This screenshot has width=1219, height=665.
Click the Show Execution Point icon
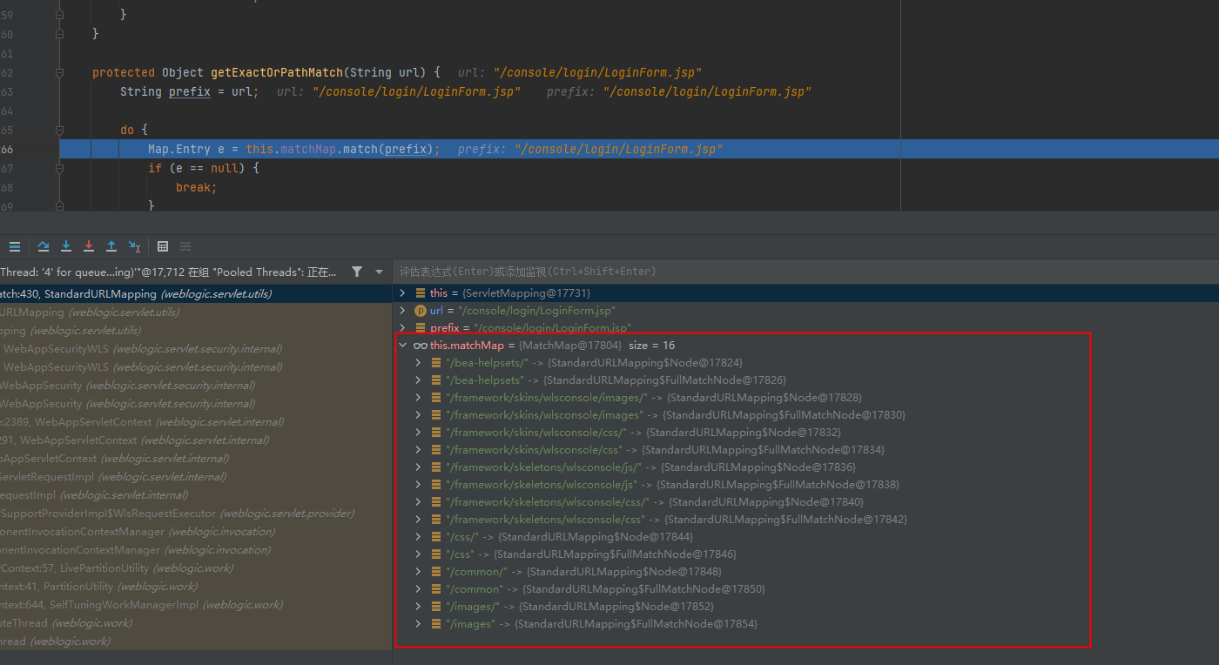click(x=15, y=246)
